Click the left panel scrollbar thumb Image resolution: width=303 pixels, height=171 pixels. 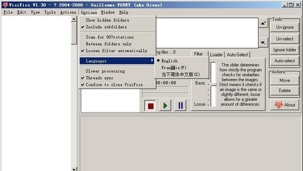[74, 33]
